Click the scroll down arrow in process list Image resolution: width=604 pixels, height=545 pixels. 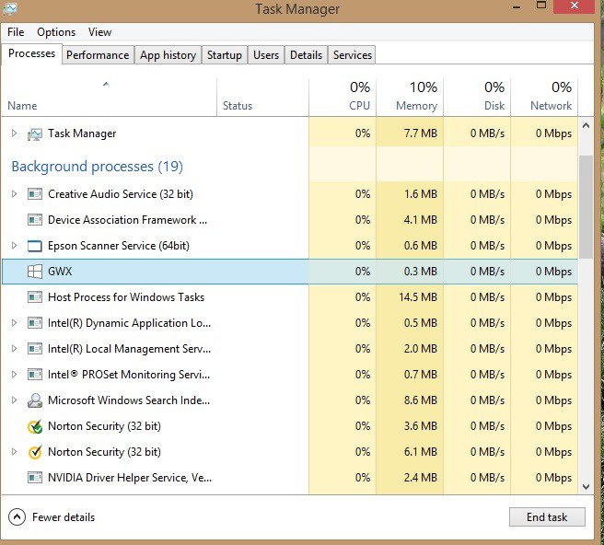(x=586, y=485)
